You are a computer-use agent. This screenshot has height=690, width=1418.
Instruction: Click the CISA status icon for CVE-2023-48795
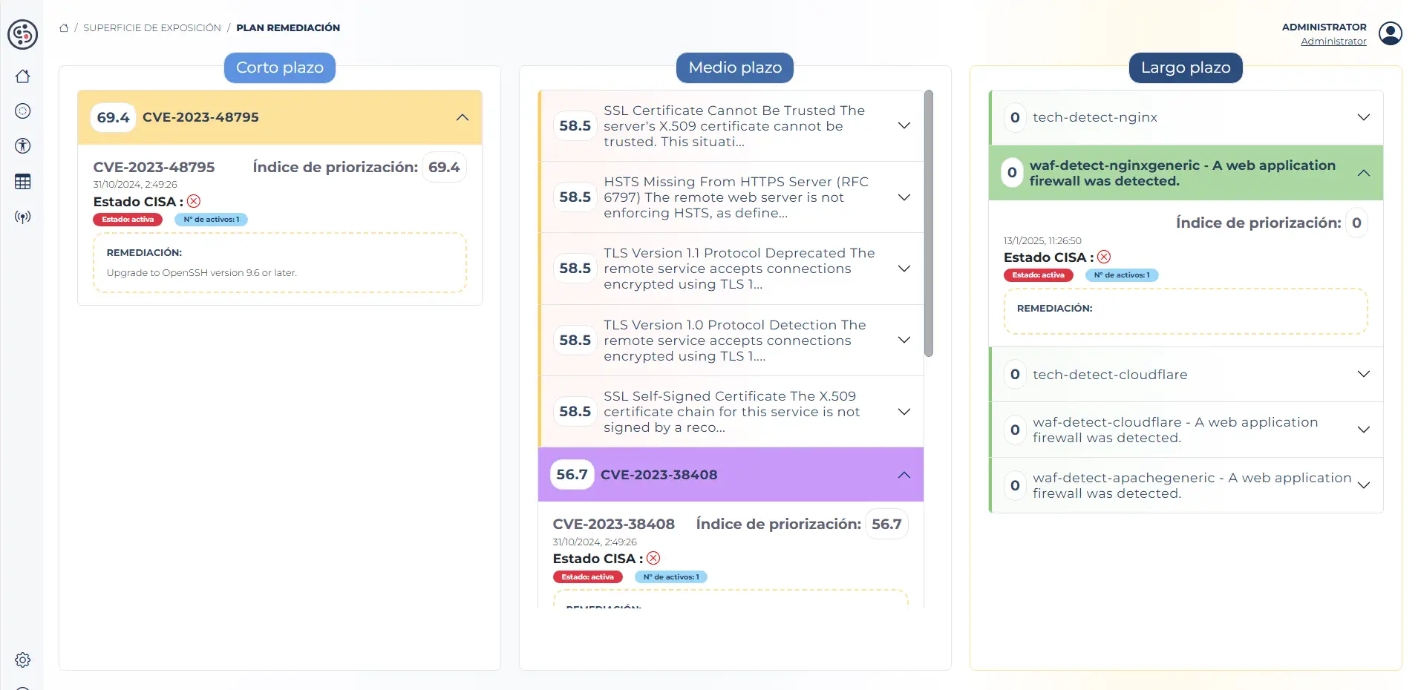point(194,202)
